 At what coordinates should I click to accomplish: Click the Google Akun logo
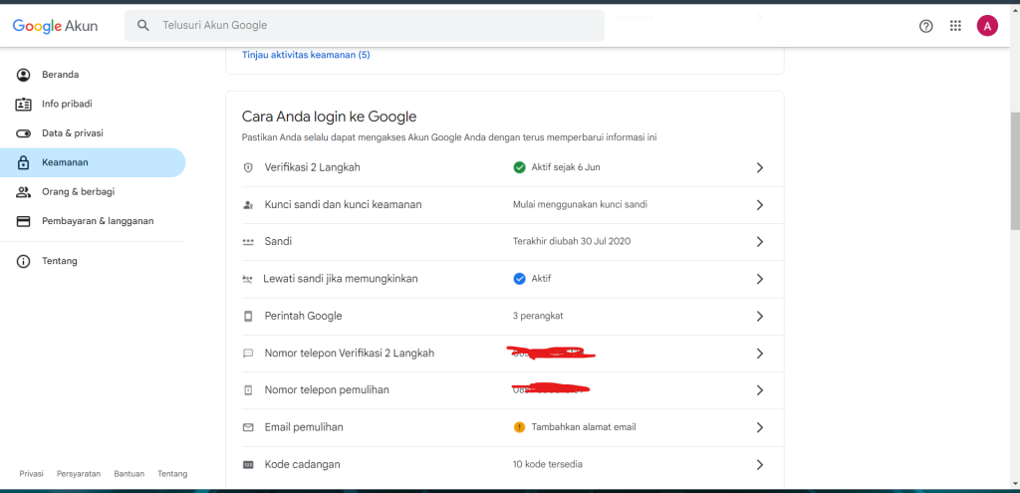pyautogui.click(x=55, y=26)
